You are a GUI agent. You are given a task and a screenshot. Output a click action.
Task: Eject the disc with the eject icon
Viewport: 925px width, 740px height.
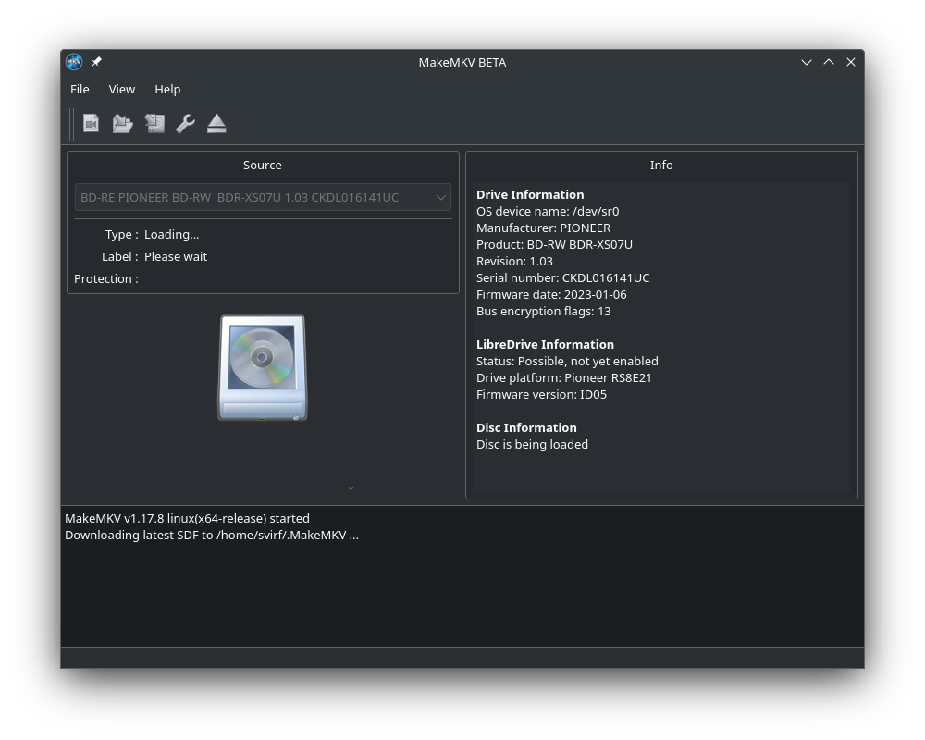[216, 123]
